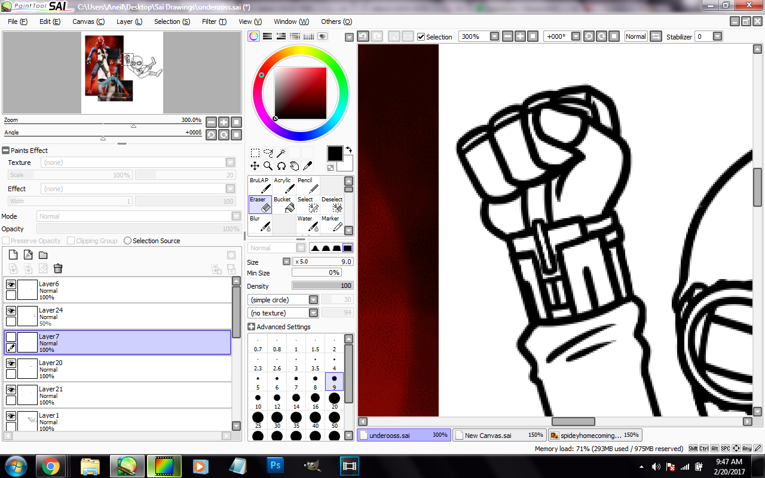Viewport: 765px width, 478px height.
Task: Open the Layer menu
Action: (129, 22)
